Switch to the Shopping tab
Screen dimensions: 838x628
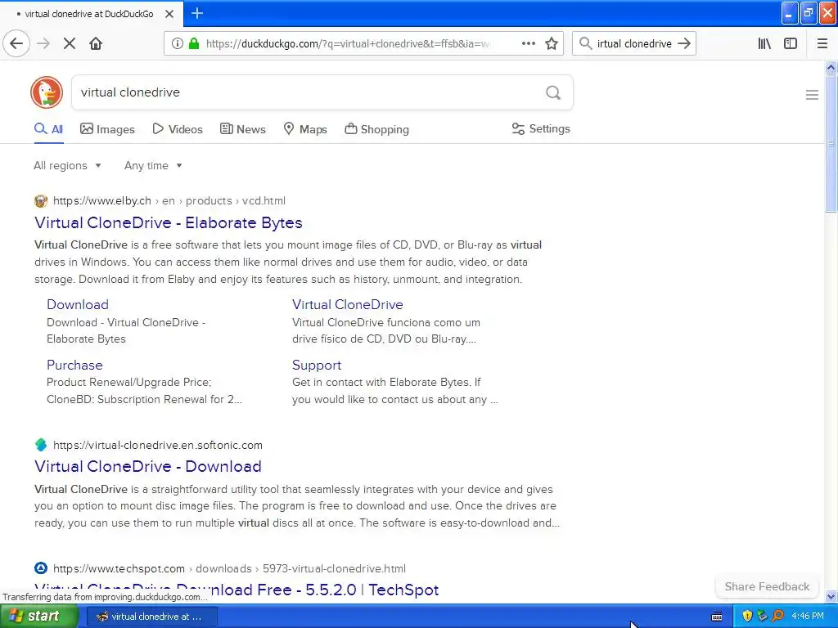[x=376, y=129]
